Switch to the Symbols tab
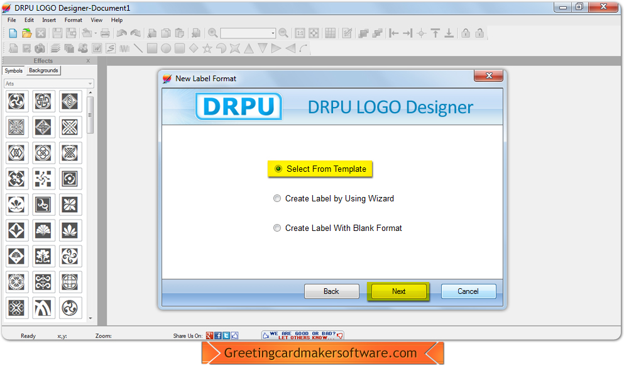 click(x=14, y=70)
